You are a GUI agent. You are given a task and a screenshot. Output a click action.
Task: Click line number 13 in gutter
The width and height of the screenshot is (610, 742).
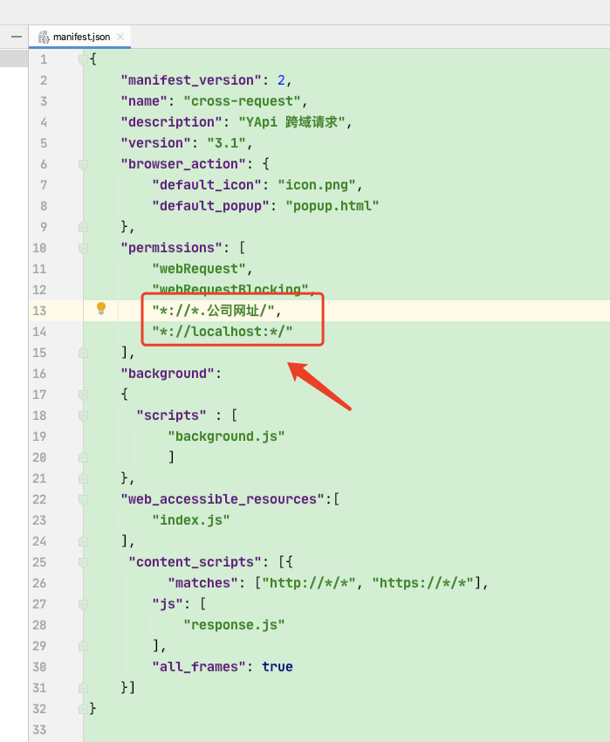click(x=39, y=311)
